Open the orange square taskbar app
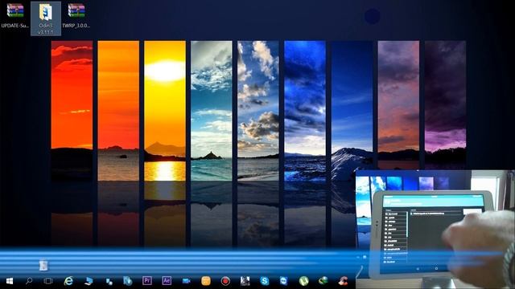The height and width of the screenshot is (289, 515). click(206, 281)
